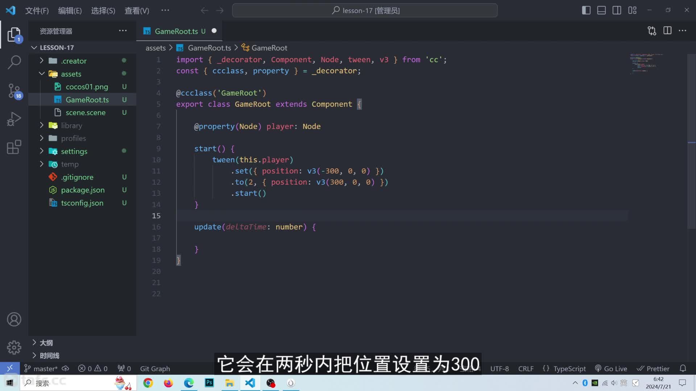Open the Run and Debug view
696x391 pixels.
click(14, 119)
